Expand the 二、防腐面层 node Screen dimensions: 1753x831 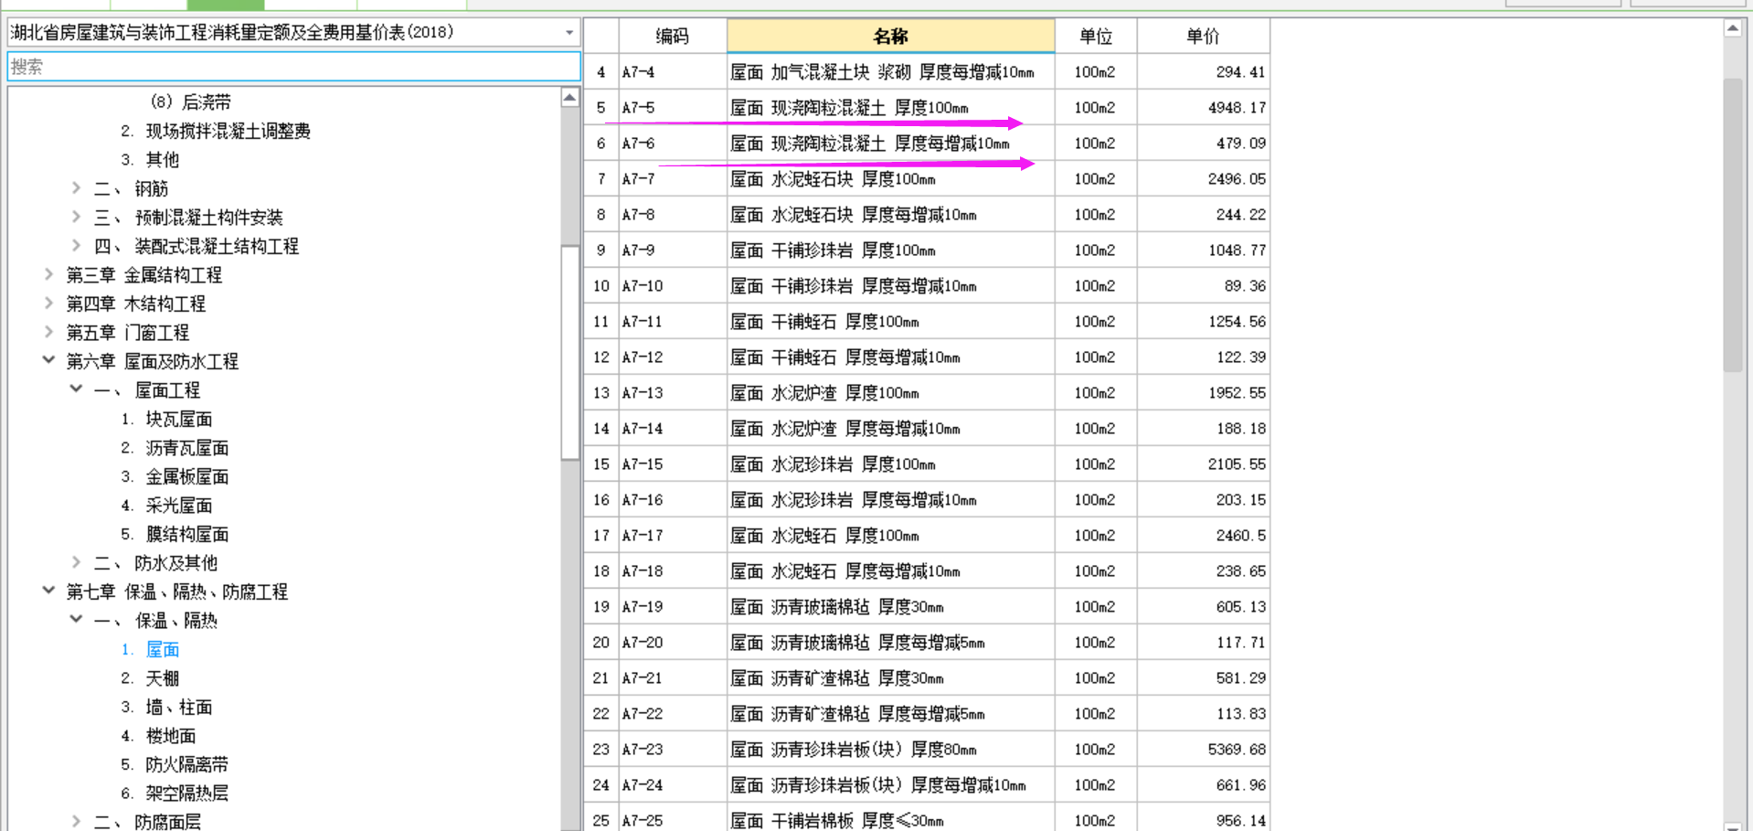(77, 822)
